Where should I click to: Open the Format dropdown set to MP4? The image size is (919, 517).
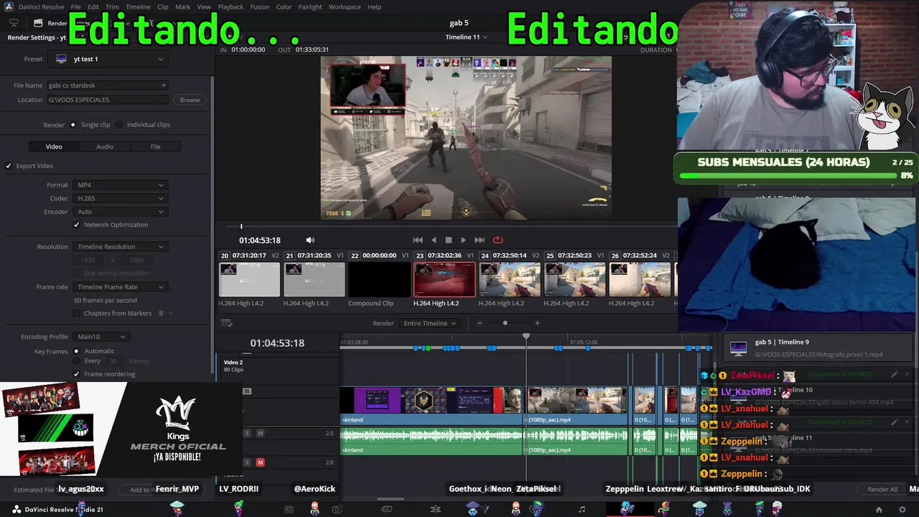(x=120, y=185)
